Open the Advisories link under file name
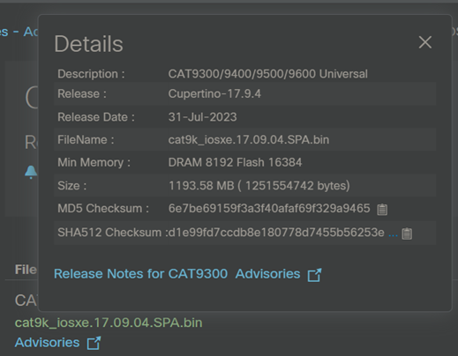This screenshot has width=458, height=356. [x=47, y=343]
